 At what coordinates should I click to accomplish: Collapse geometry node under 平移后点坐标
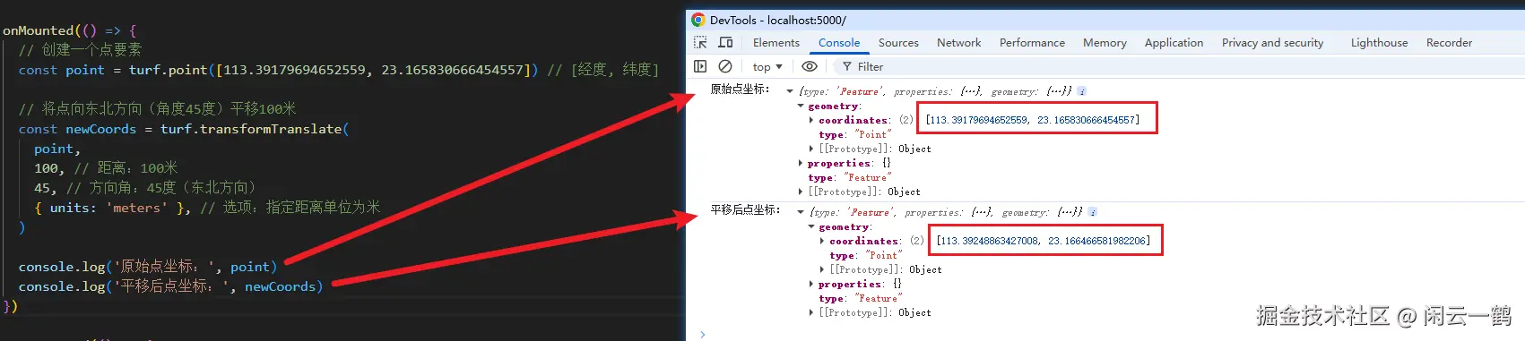(811, 226)
